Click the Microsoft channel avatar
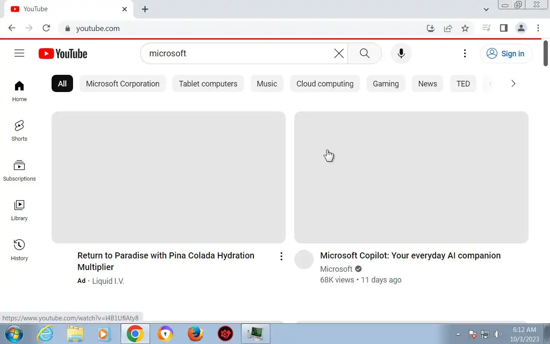Viewport: 550px width, 344px height. coord(304,260)
